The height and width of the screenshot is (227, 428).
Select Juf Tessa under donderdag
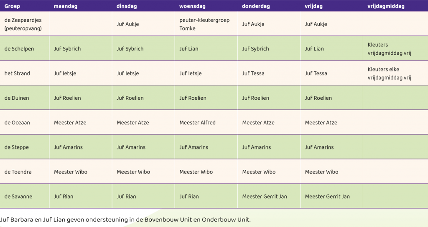point(253,73)
